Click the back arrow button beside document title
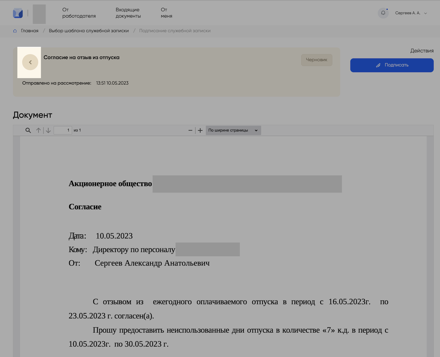The width and height of the screenshot is (440, 357). (x=30, y=62)
